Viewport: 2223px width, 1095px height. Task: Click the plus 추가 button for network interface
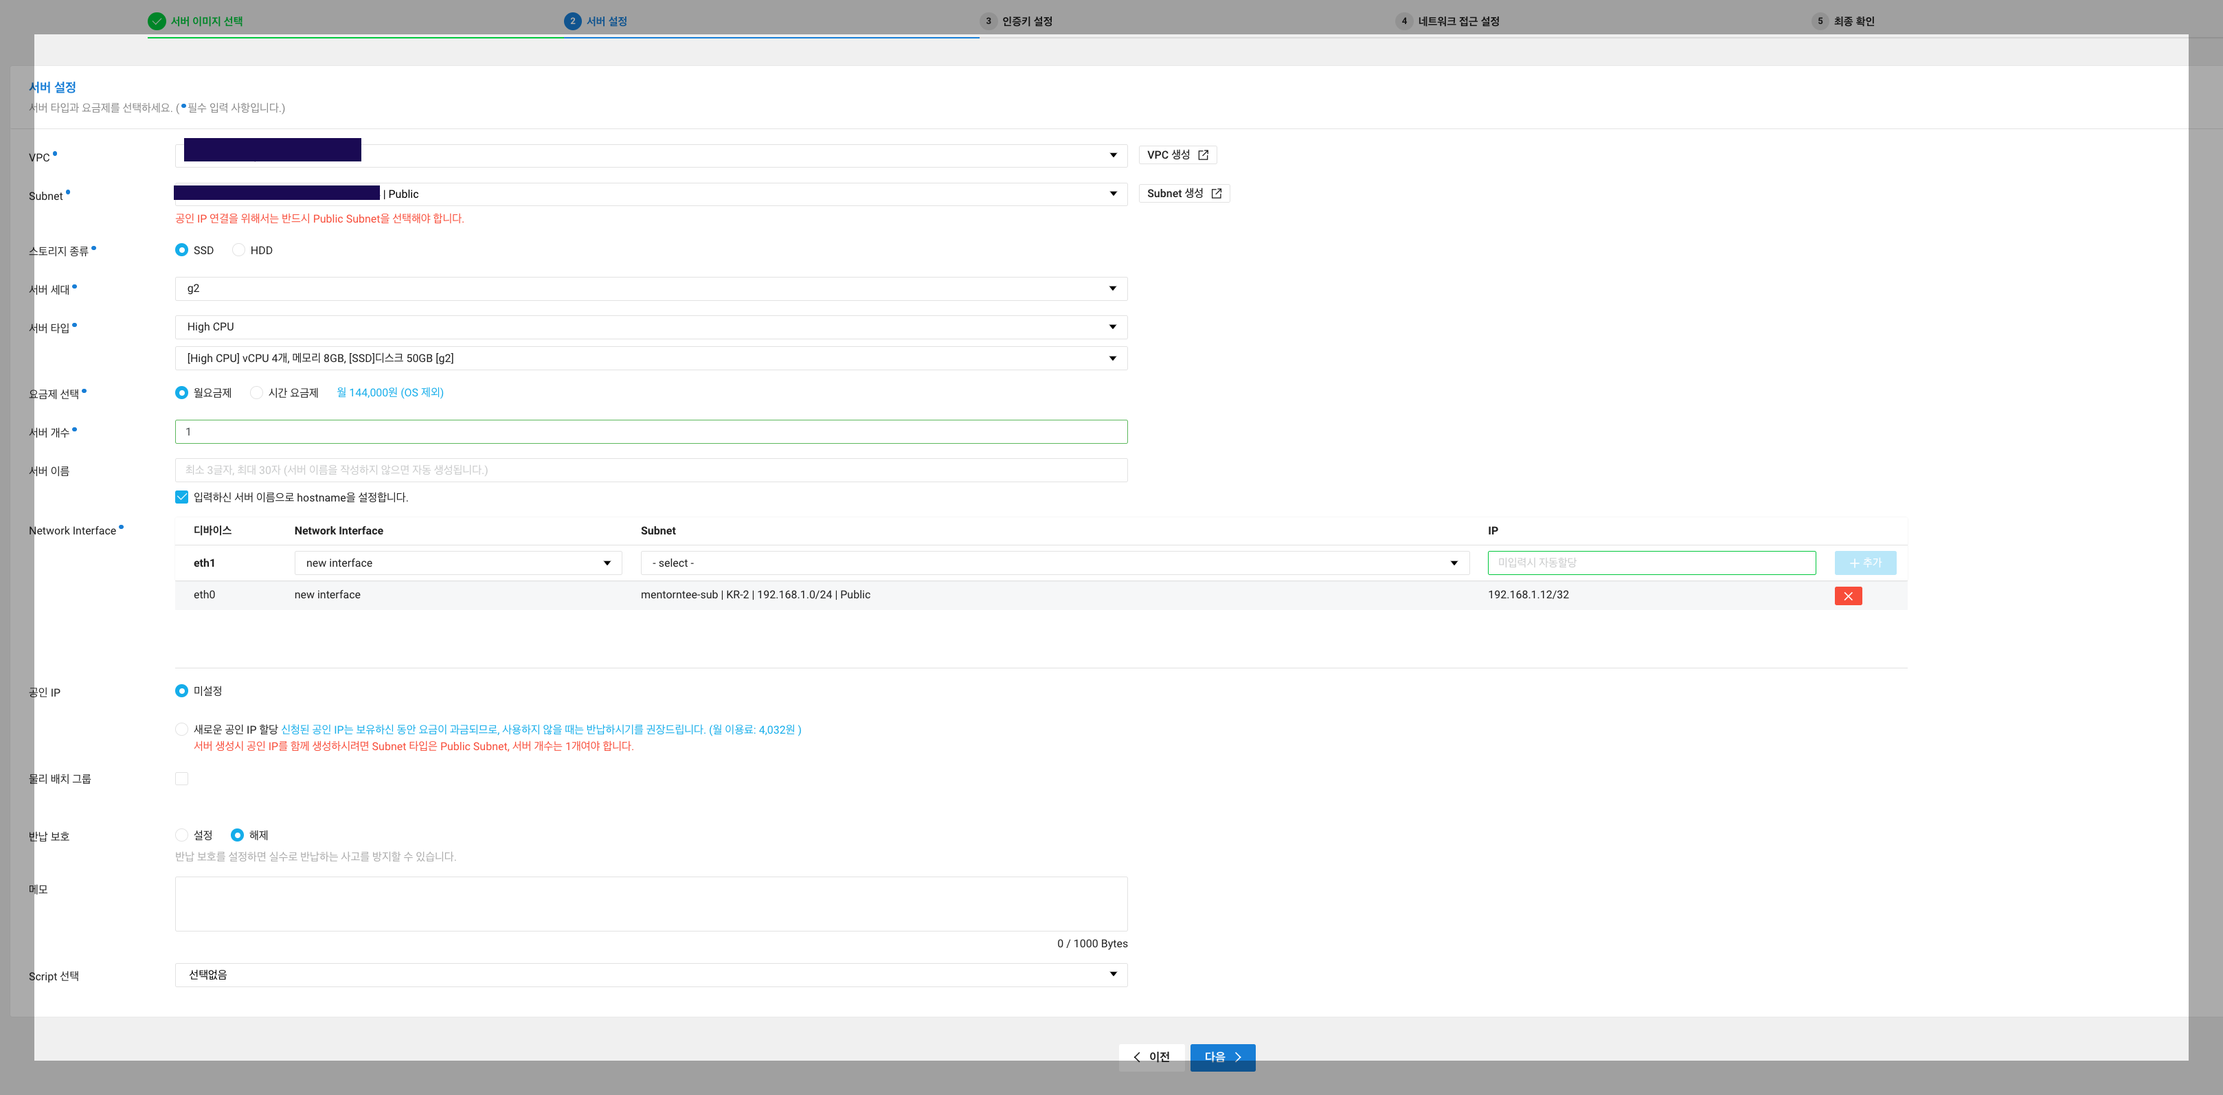(x=1865, y=563)
